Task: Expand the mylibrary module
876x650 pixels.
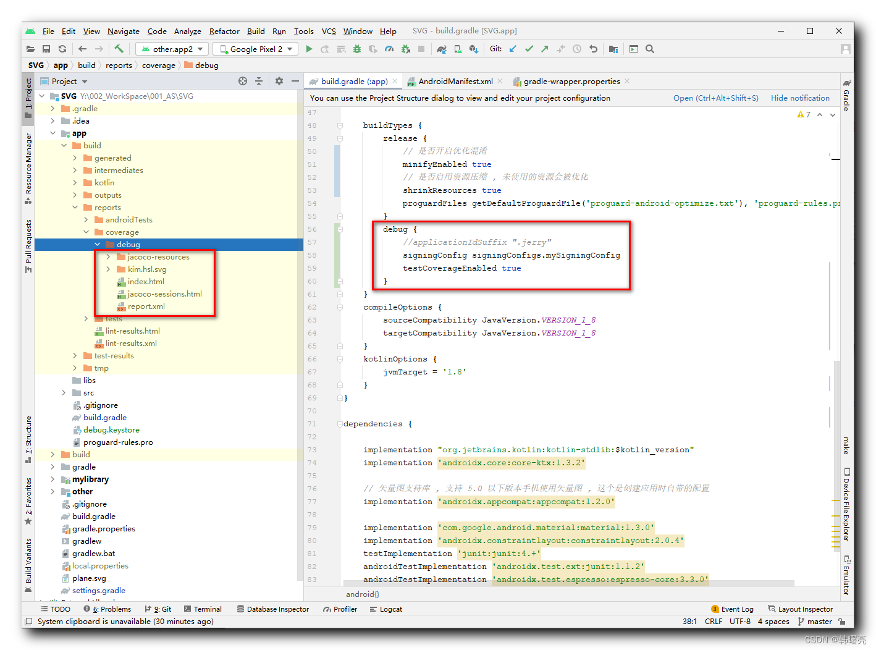Action: pos(53,479)
